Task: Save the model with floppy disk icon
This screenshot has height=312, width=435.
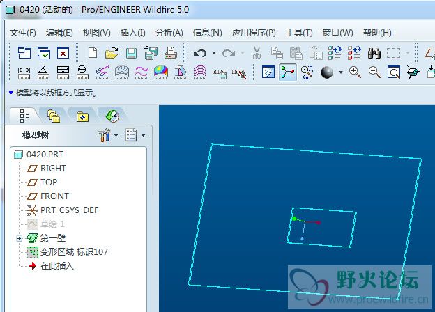Action: 131,53
